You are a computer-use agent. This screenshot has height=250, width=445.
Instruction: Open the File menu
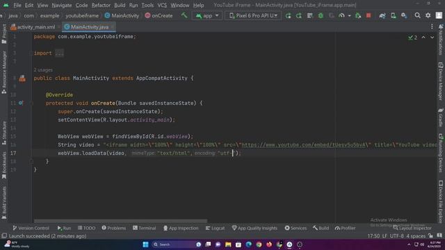pyautogui.click(x=17, y=5)
